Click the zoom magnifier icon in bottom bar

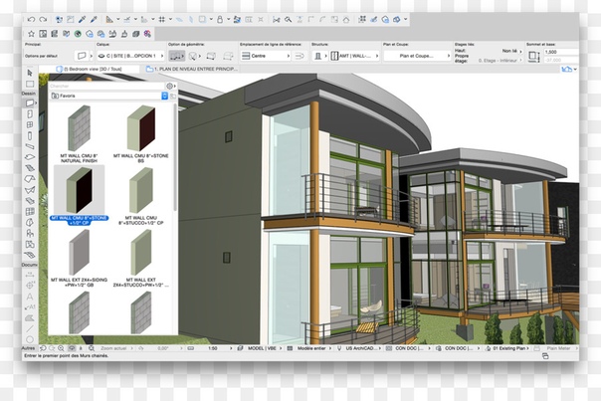point(61,348)
